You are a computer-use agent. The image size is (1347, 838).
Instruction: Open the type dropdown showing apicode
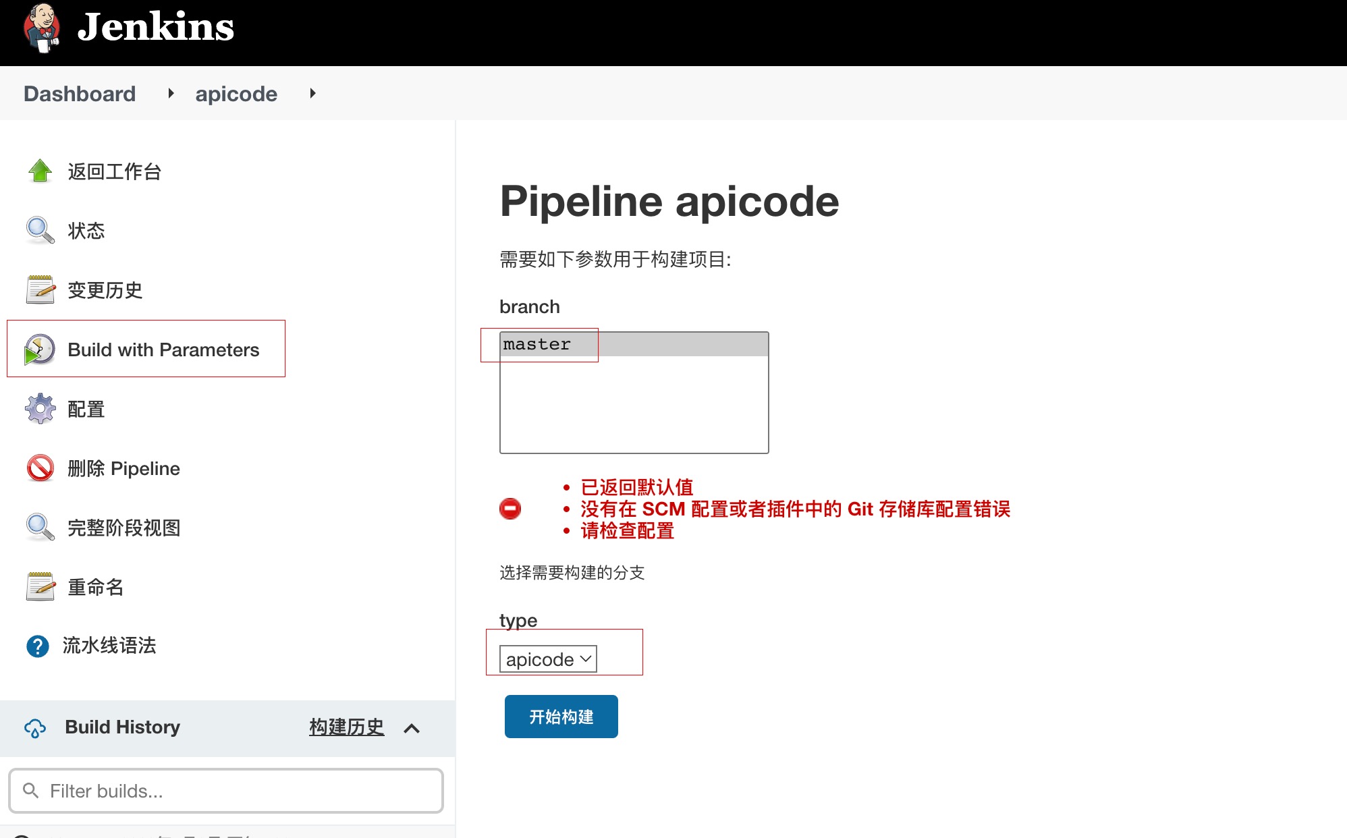coord(547,659)
